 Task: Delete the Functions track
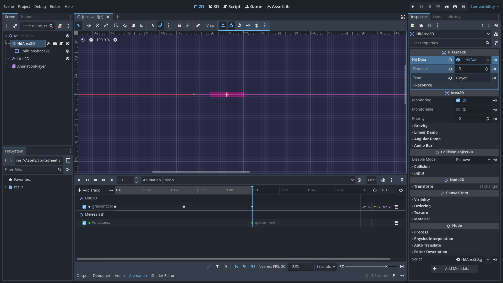click(396, 223)
